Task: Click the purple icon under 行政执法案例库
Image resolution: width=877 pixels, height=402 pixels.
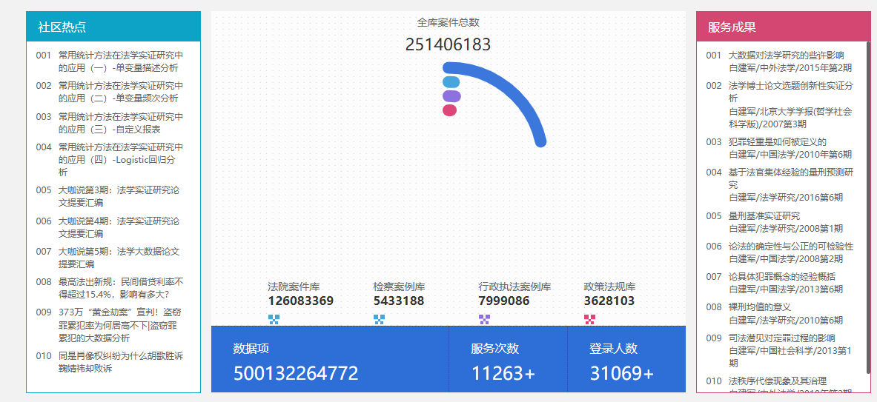Action: (484, 319)
